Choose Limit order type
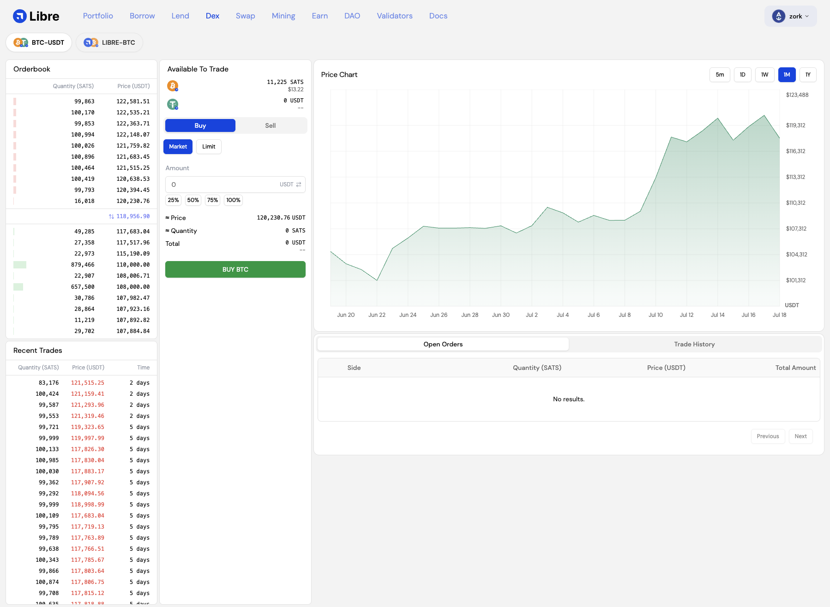 209,147
